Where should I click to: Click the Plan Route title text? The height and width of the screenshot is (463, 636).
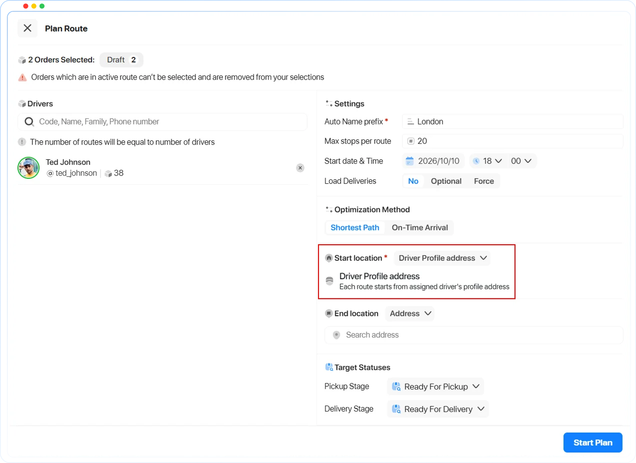(66, 28)
